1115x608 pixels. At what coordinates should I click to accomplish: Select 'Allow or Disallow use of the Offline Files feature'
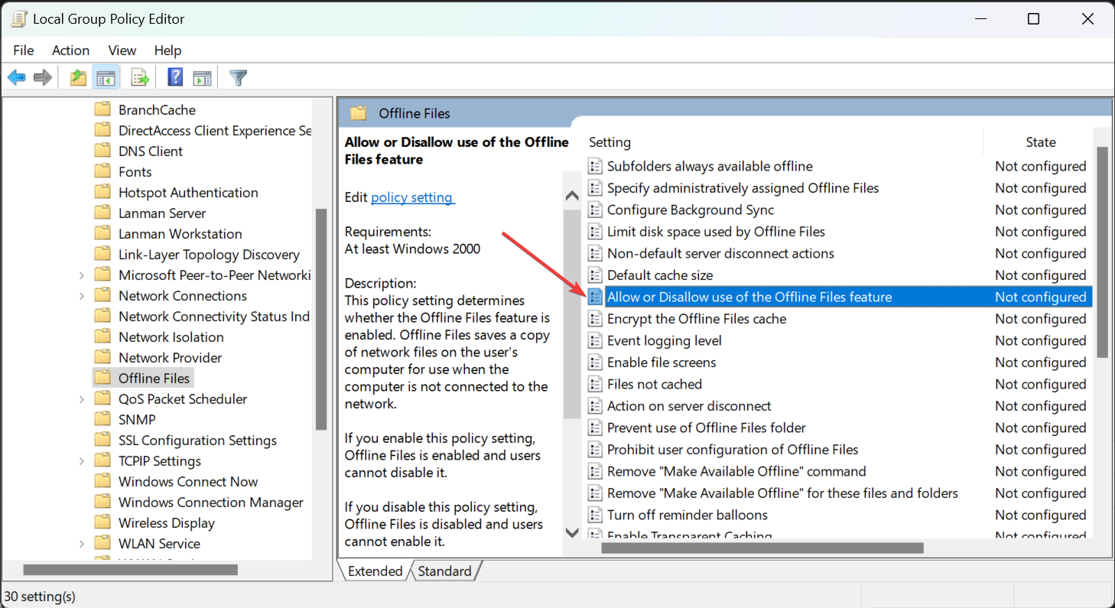(x=749, y=297)
